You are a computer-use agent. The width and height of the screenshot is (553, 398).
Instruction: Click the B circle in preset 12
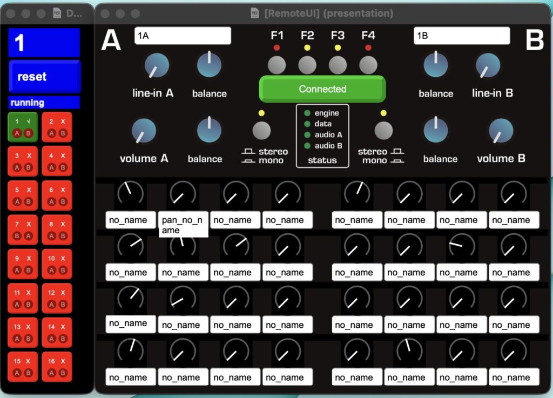tap(63, 305)
